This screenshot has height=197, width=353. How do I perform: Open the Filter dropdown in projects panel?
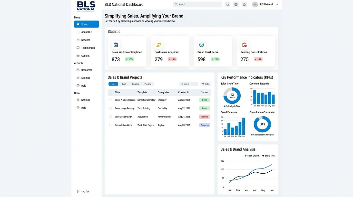pyautogui.click(x=206, y=84)
